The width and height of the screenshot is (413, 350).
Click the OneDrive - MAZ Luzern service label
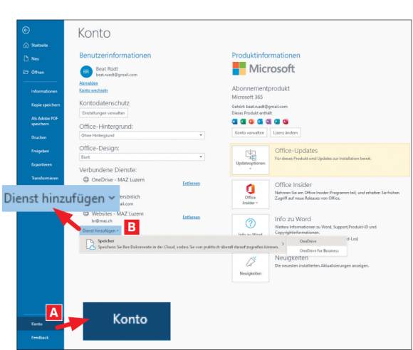pos(118,180)
